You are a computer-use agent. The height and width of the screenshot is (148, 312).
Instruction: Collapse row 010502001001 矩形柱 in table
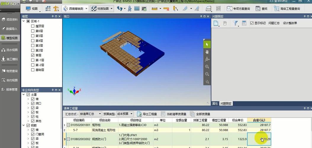(x=68, y=125)
